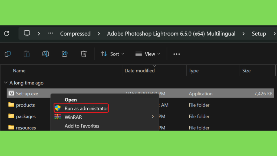This screenshot has height=156, width=277.
Task: Click the products folder icon
Action: tap(11, 105)
